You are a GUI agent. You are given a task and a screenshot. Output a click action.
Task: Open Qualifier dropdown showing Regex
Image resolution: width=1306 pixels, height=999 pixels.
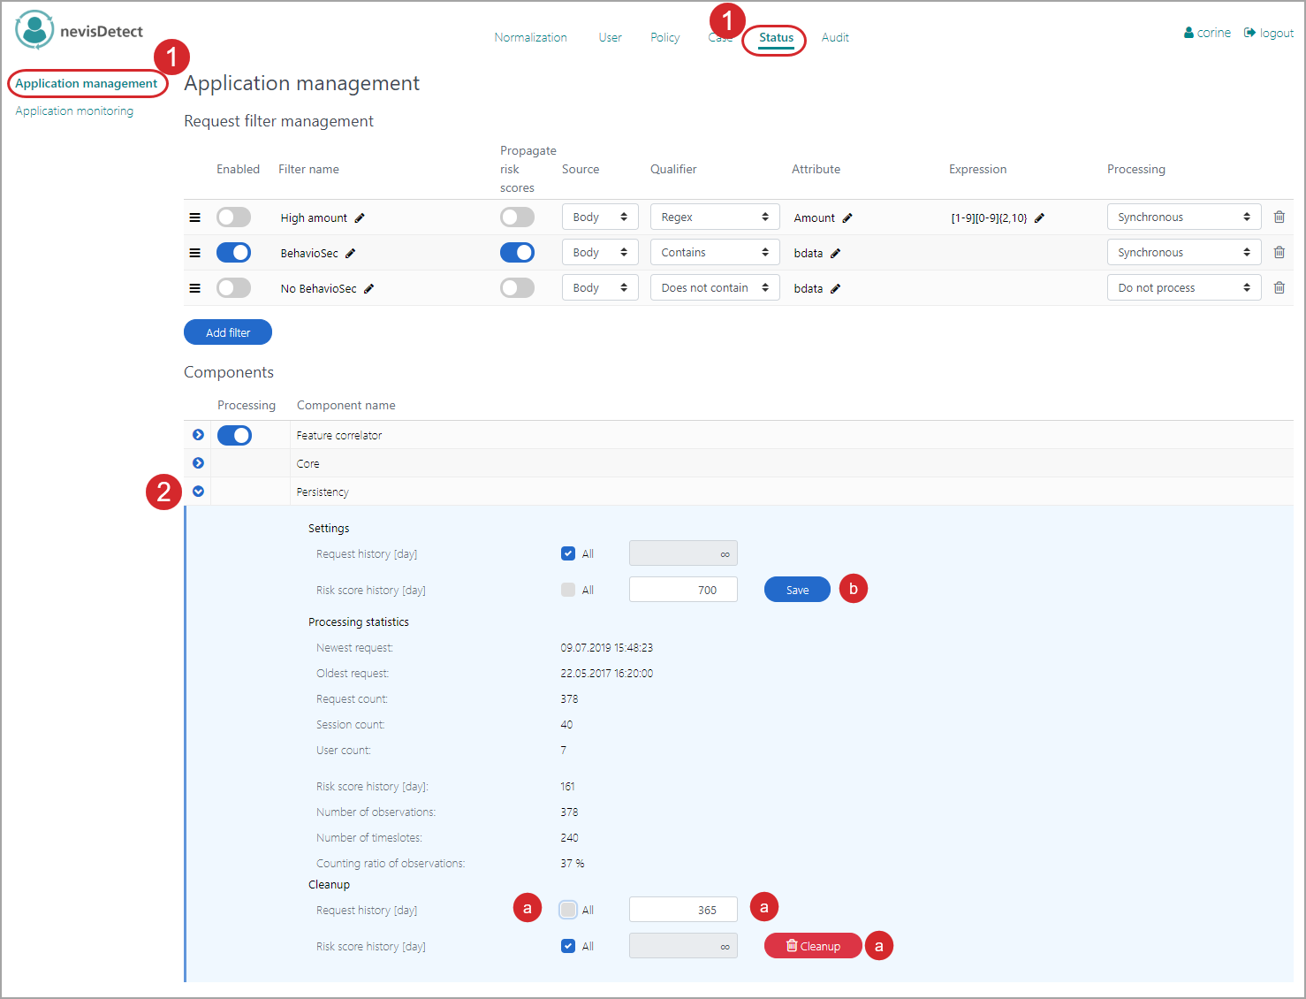coord(714,217)
